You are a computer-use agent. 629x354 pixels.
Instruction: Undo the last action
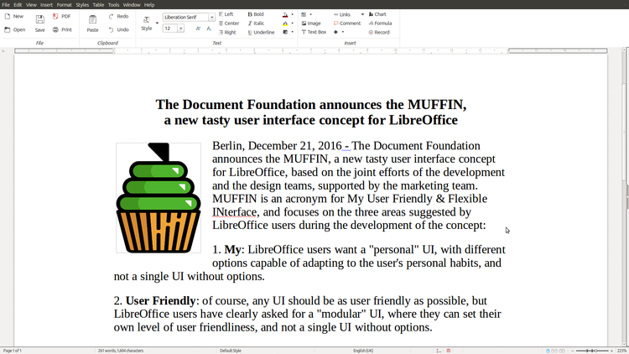pos(118,29)
